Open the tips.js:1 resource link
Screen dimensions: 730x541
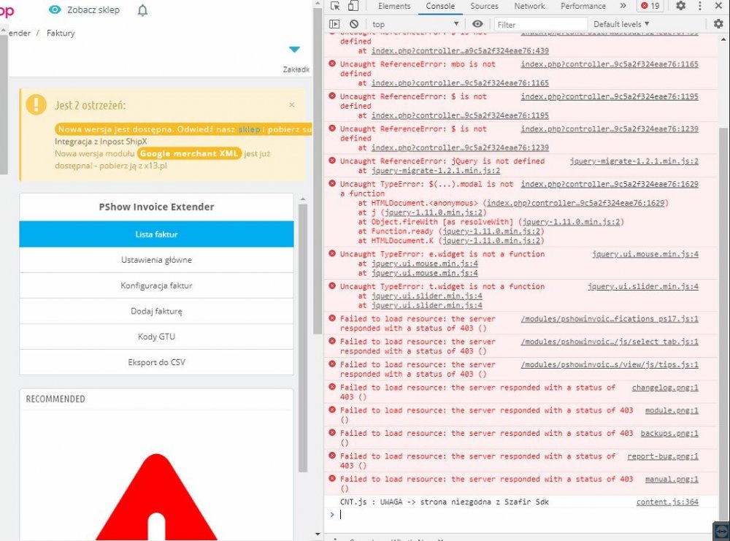[x=610, y=364]
